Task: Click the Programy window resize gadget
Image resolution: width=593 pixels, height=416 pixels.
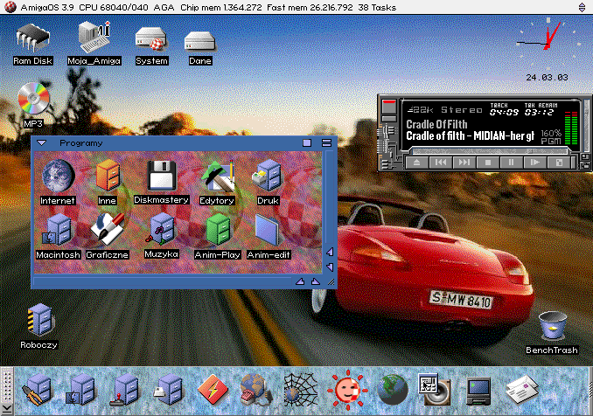Action: point(331,282)
